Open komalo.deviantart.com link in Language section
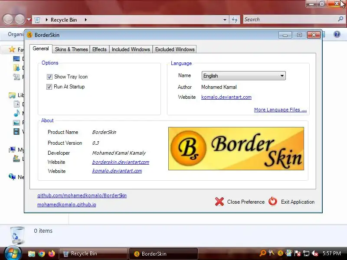The image size is (347, 260). 226,97
